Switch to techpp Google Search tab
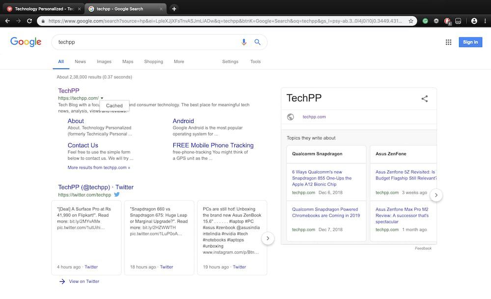 (125, 9)
